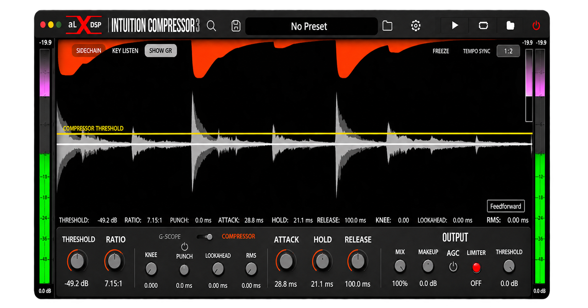Click the ATTACK knob
This screenshot has width=588, height=308.
point(286,261)
